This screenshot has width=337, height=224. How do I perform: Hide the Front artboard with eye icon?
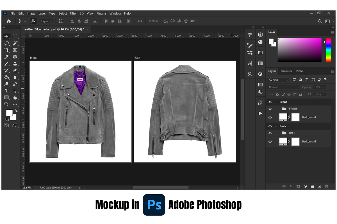tap(270, 102)
